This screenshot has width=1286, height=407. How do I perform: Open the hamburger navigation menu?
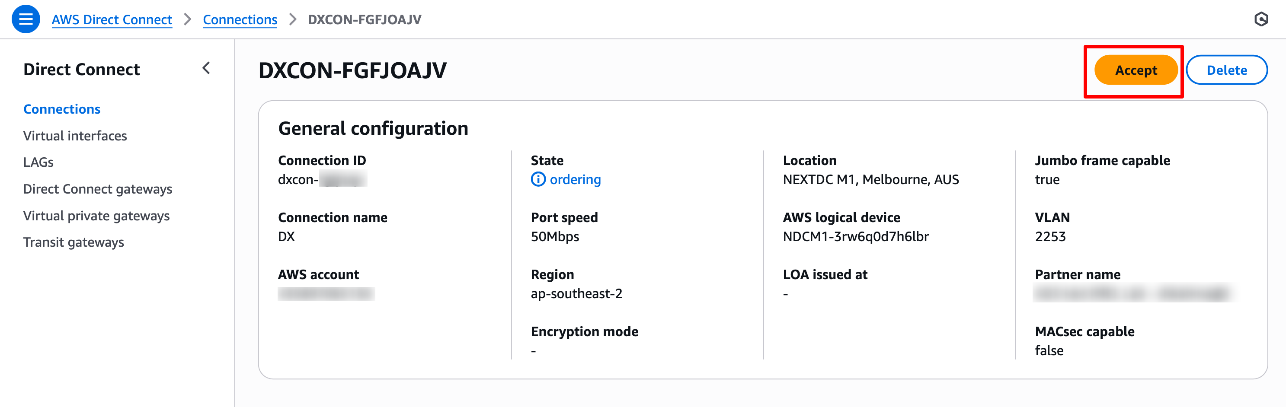(26, 19)
